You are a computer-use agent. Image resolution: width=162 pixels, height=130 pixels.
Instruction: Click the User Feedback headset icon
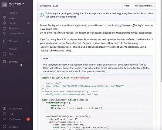[4, 34]
